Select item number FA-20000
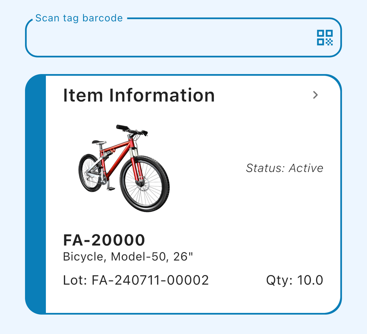Image resolution: width=367 pixels, height=334 pixels. 104,240
